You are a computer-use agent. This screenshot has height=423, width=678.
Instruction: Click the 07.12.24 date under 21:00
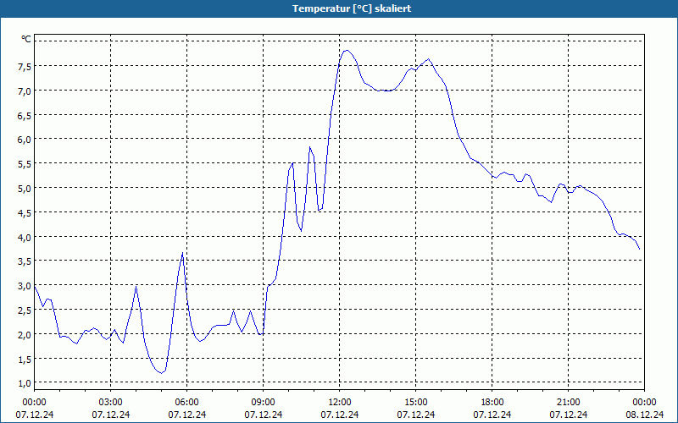(568, 415)
